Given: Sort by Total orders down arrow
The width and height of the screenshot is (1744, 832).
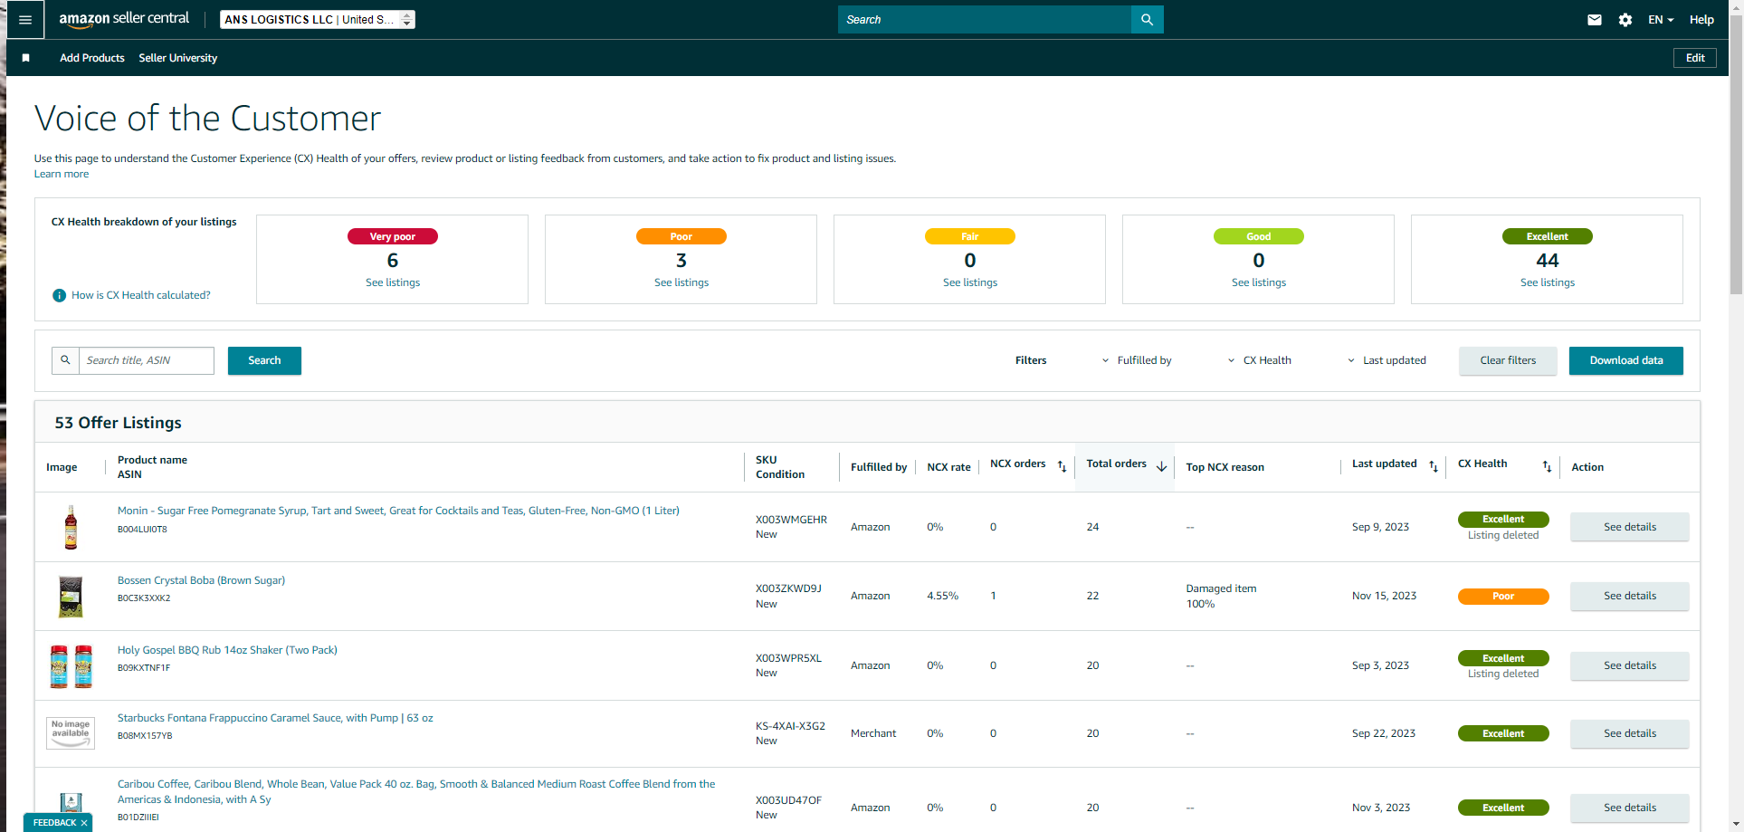Looking at the screenshot, I should [x=1161, y=466].
